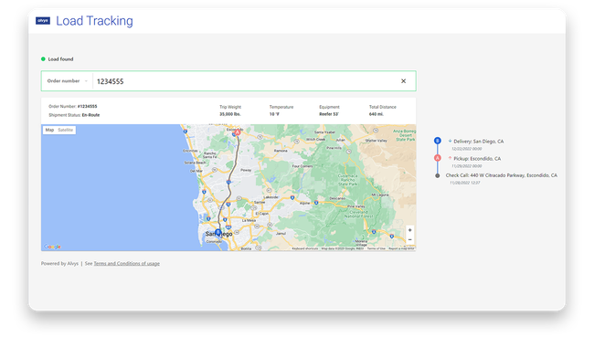
Task: Click the Temperature value
Action: [274, 114]
